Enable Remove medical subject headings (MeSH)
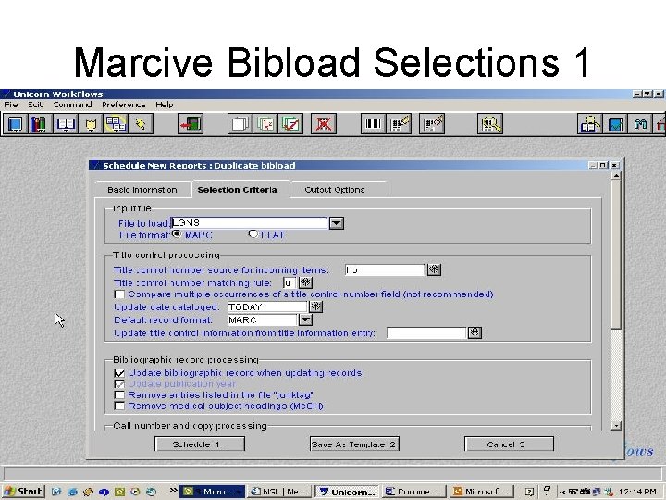Image resolution: width=666 pixels, height=500 pixels. point(119,406)
